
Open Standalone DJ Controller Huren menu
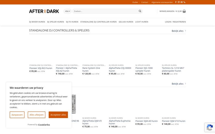pos(99,22)
